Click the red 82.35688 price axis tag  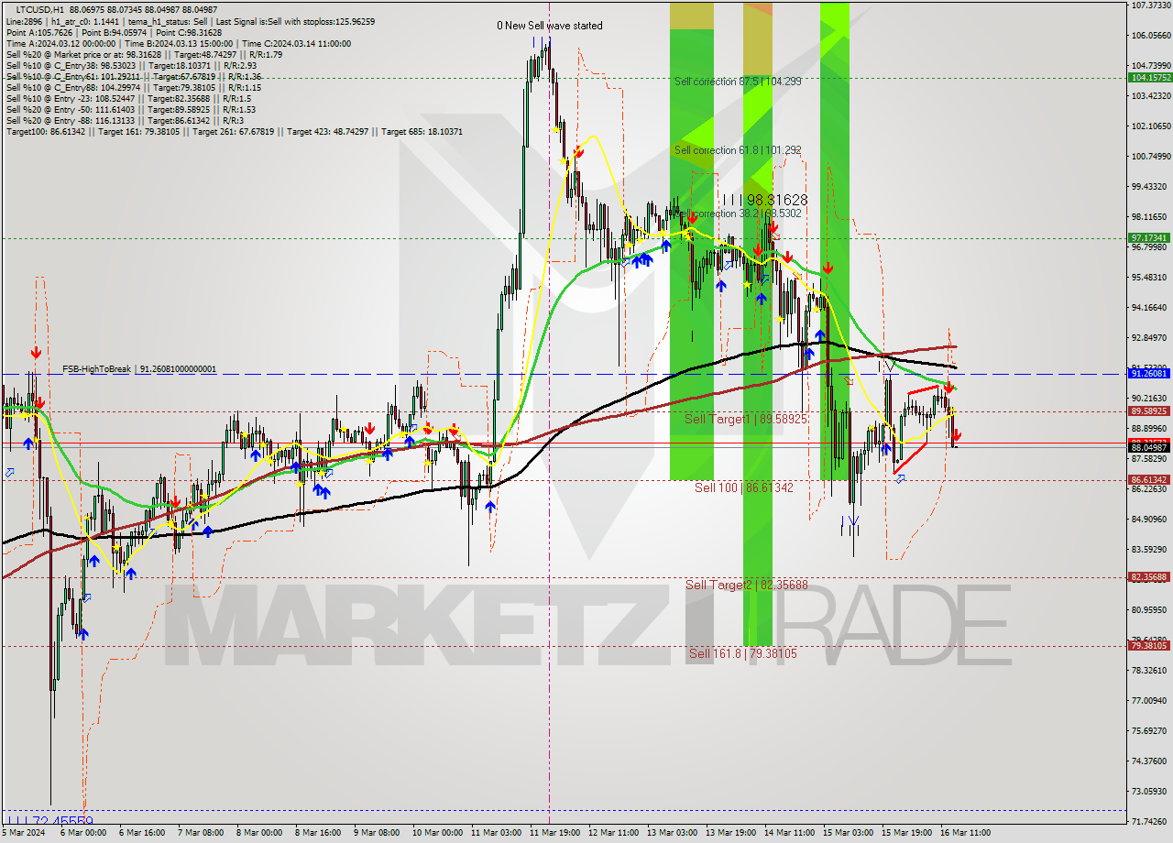(x=1149, y=577)
